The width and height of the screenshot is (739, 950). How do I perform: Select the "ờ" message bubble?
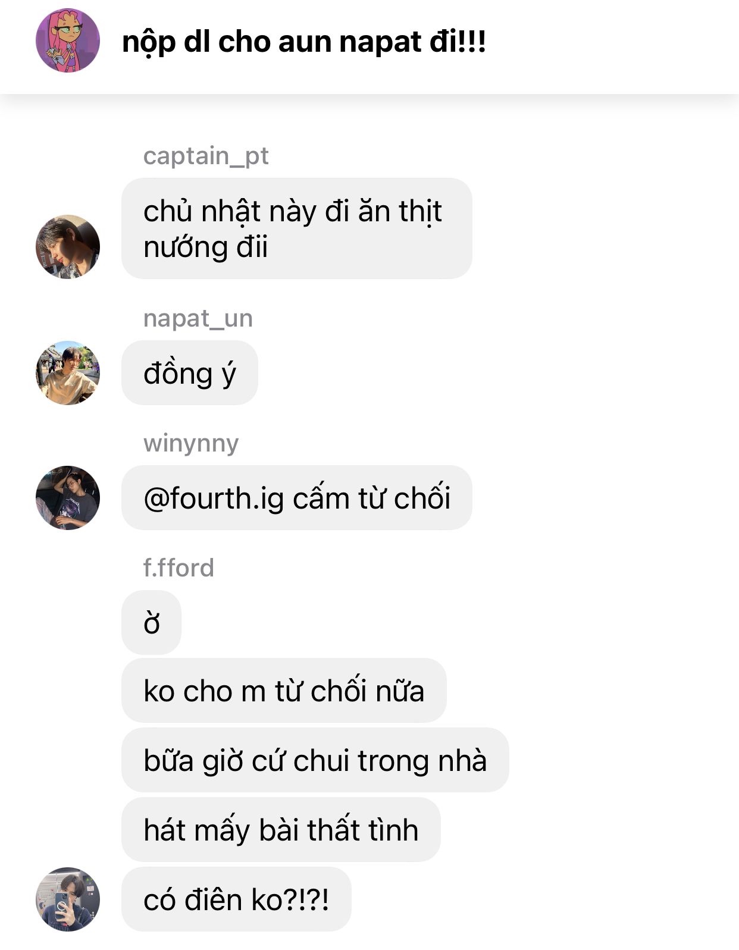click(x=152, y=623)
